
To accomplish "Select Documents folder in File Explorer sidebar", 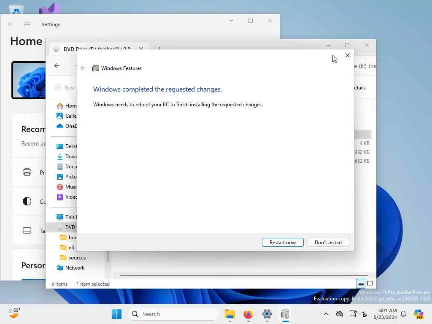I will click(x=66, y=167).
